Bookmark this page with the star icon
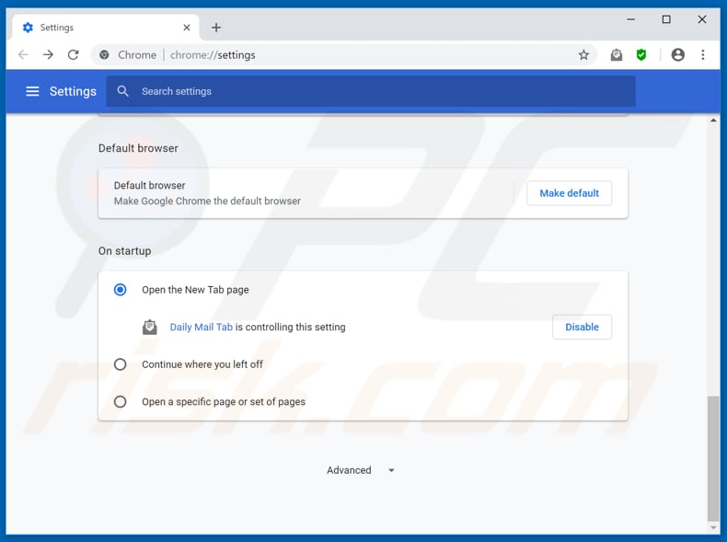 coord(583,54)
